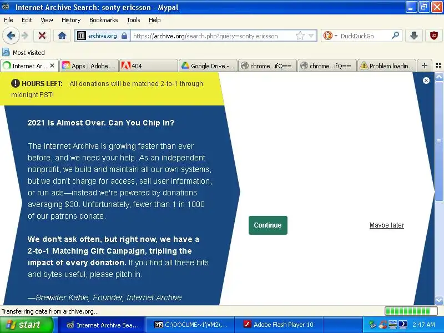Click the green Continue button

tap(268, 225)
